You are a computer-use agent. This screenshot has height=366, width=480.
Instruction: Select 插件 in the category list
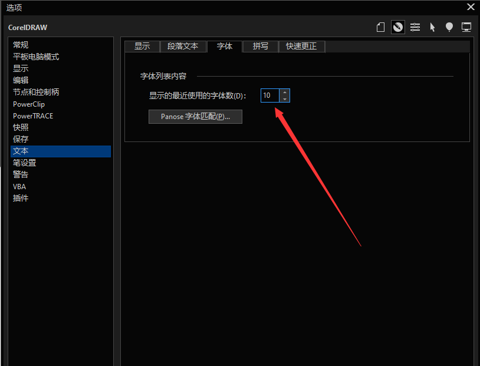click(x=61, y=198)
